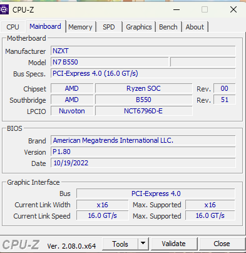Click the Close button at bottom

(x=222, y=244)
